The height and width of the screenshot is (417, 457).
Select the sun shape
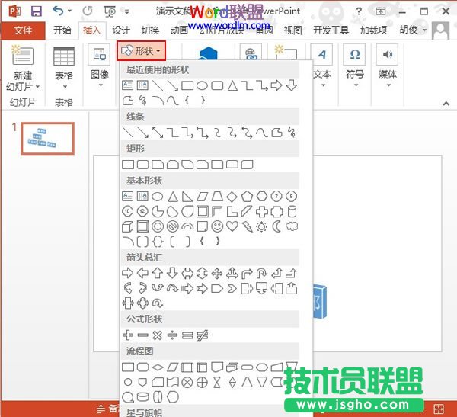tap(261, 226)
